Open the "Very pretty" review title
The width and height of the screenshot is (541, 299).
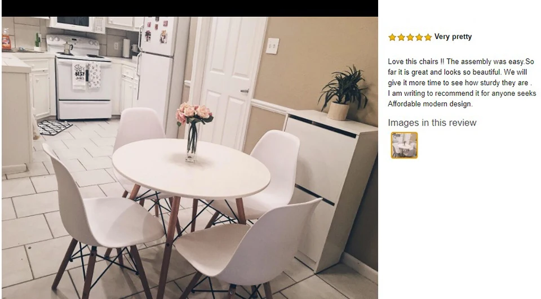pyautogui.click(x=453, y=37)
